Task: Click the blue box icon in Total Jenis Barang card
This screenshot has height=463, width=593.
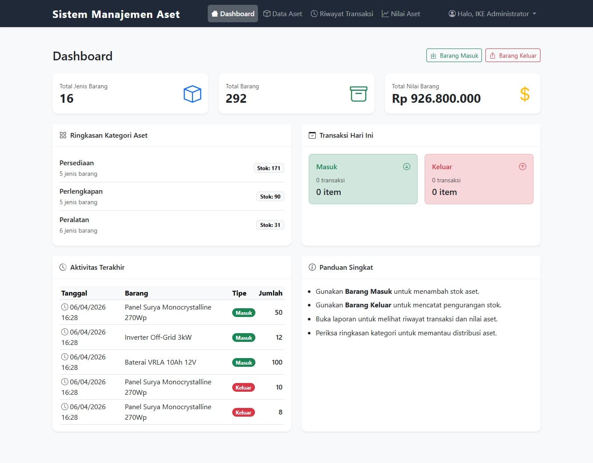Action: click(x=192, y=94)
